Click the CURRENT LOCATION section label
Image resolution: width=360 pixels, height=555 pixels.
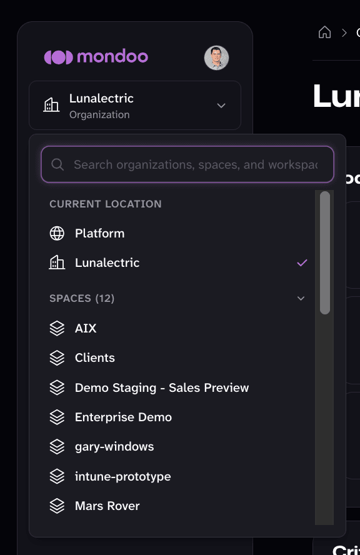pos(106,204)
